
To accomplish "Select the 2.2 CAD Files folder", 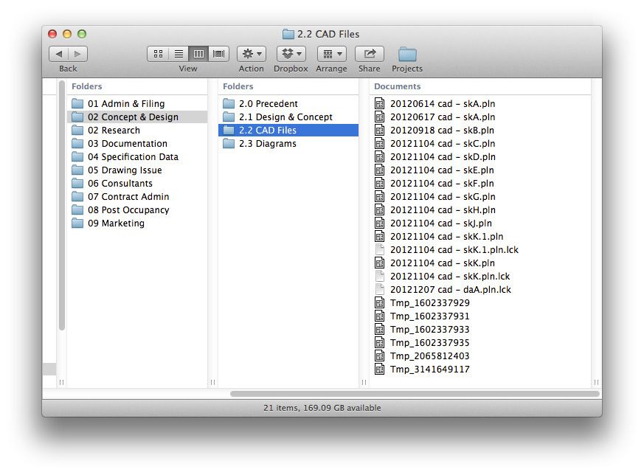I will coord(288,130).
